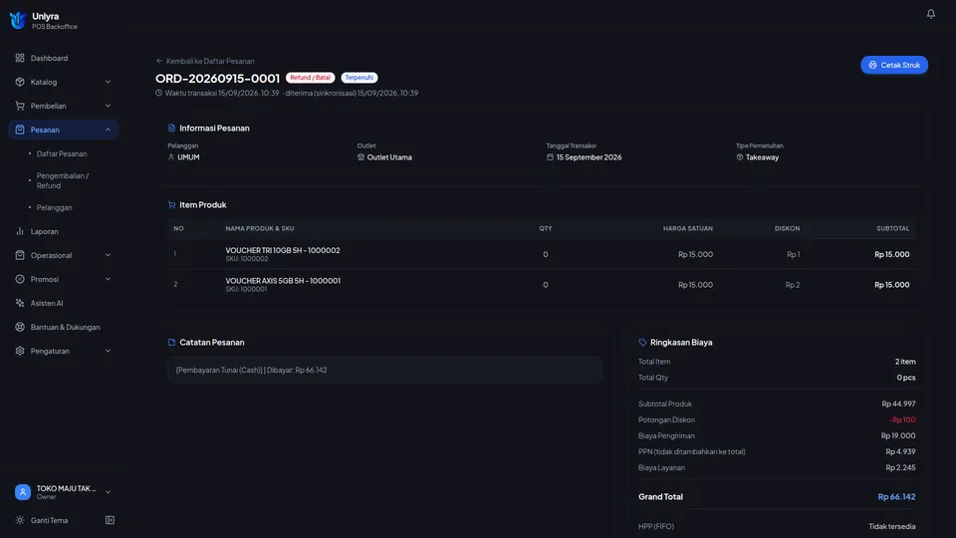Click the Grand Total Rp 66.142 value
Image resolution: width=956 pixels, height=538 pixels.
pyautogui.click(x=896, y=496)
